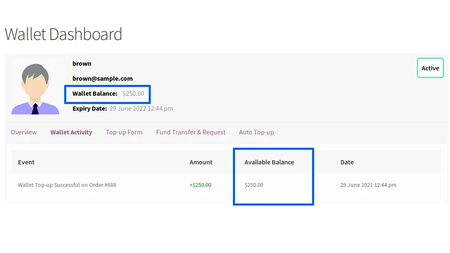Click the username brown

82,64
